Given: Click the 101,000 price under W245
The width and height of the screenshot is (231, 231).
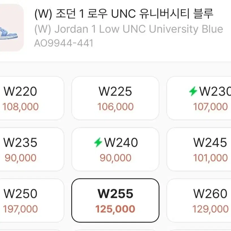Looking at the screenshot, I should 210,158.
